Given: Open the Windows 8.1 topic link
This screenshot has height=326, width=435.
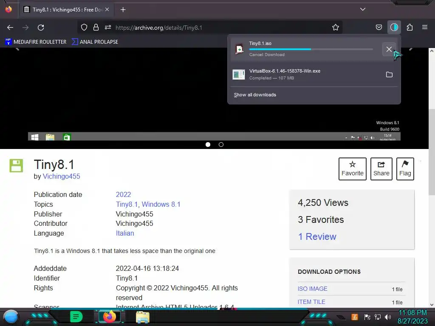Looking at the screenshot, I should coord(161,204).
